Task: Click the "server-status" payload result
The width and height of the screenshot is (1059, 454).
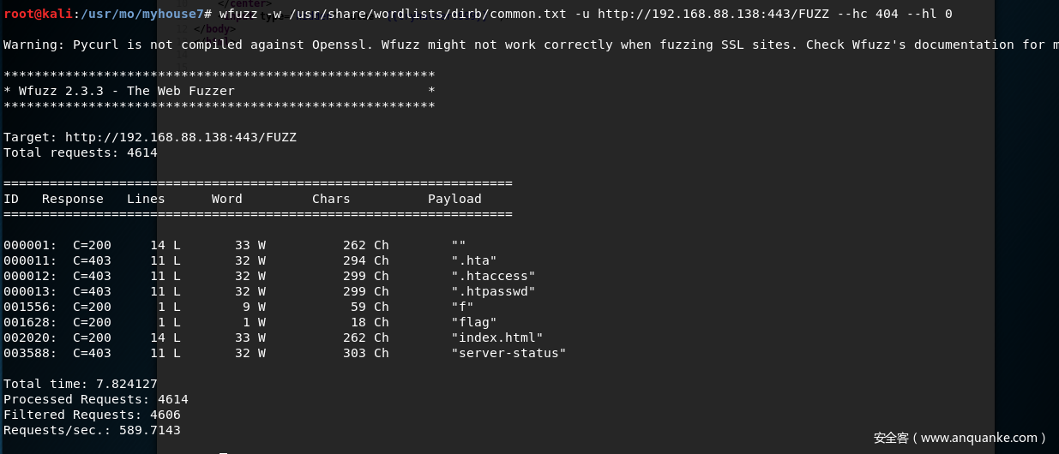Action: pos(508,353)
